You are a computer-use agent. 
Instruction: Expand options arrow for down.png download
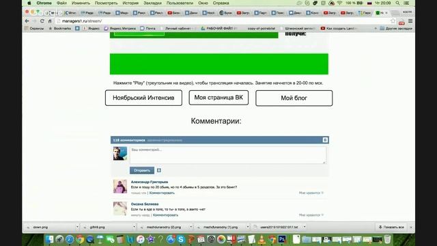77,227
